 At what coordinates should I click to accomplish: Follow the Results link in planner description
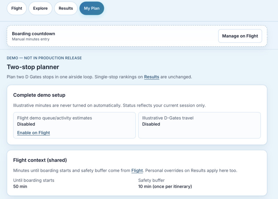pyautogui.click(x=152, y=77)
